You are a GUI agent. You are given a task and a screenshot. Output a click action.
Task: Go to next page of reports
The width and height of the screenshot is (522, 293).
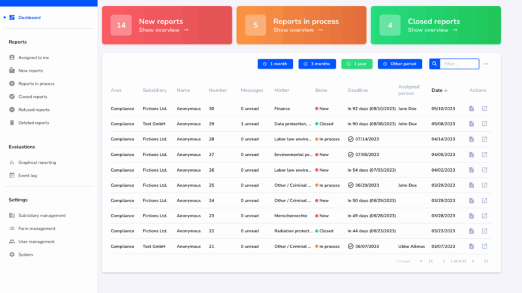click(472, 261)
